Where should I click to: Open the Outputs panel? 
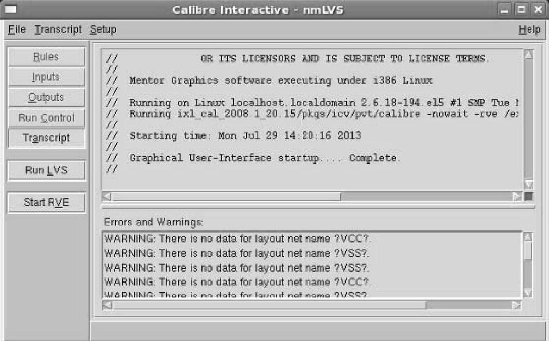pyautogui.click(x=46, y=97)
